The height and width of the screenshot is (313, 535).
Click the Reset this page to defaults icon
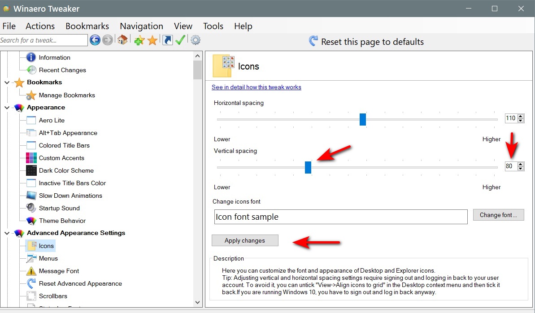(313, 42)
